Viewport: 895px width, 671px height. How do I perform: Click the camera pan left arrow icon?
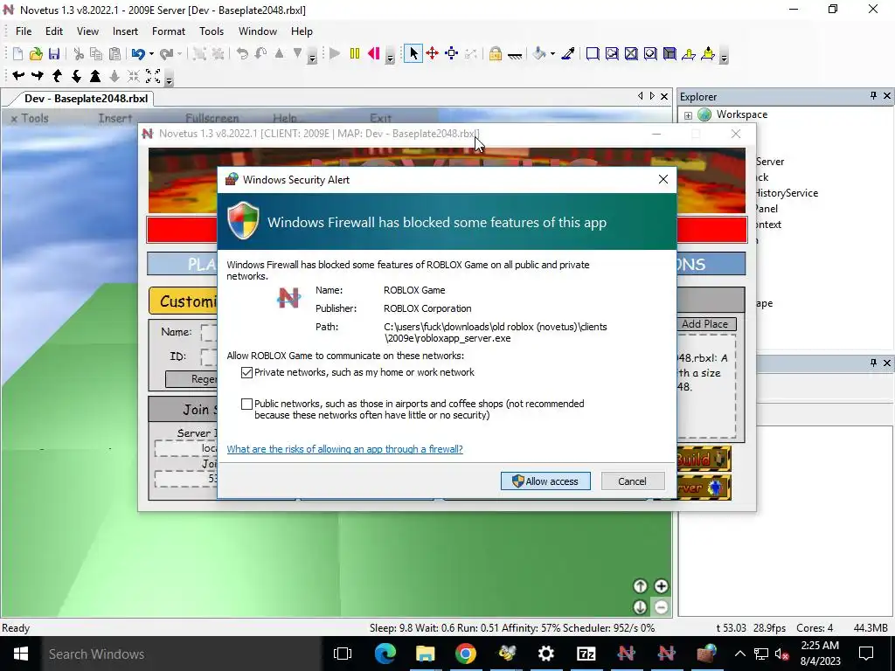[x=18, y=75]
